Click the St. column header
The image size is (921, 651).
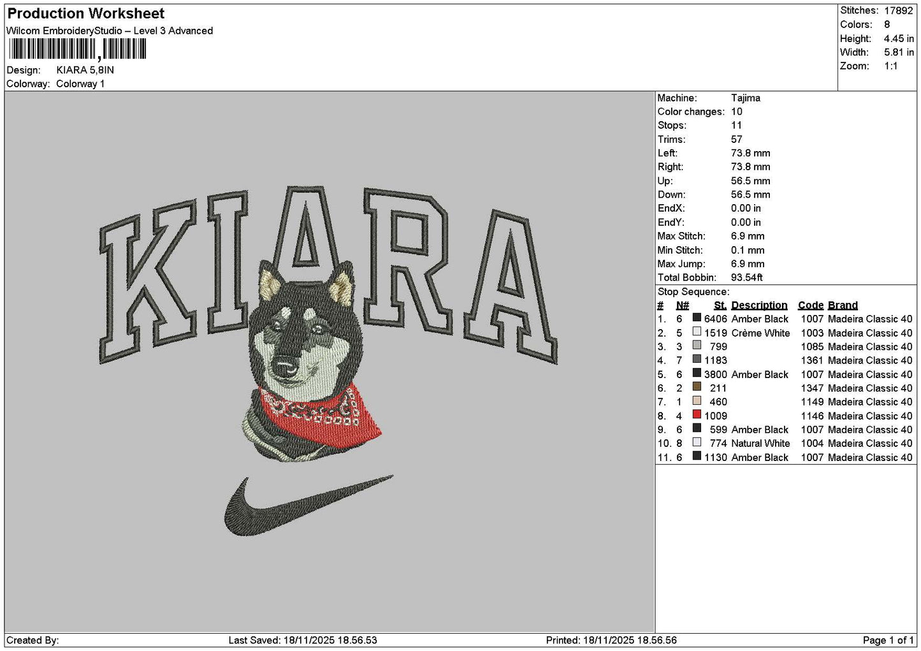[x=720, y=305]
